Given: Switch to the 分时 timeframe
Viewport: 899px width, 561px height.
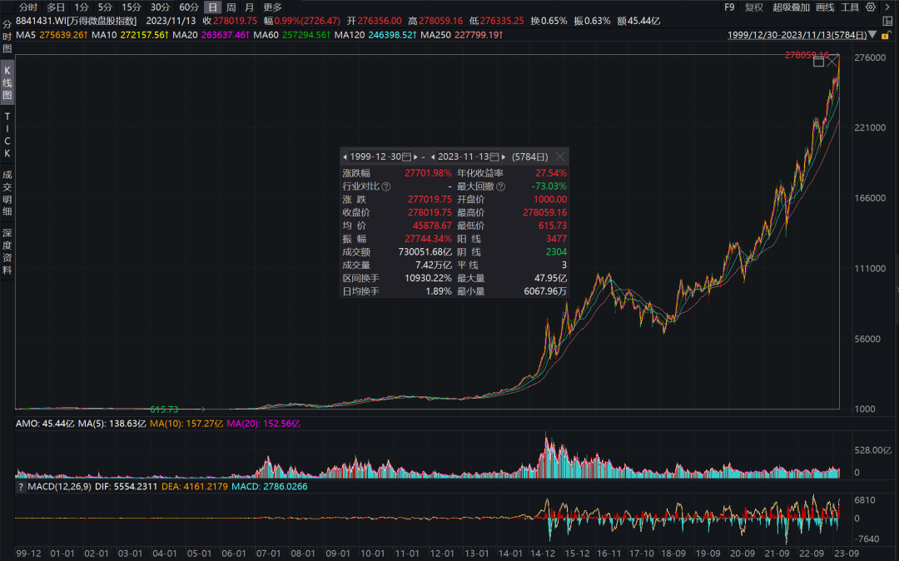Looking at the screenshot, I should (x=28, y=7).
